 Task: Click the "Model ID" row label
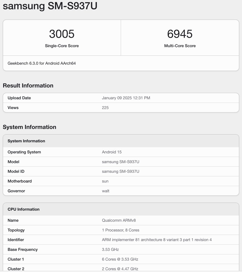pyautogui.click(x=16, y=171)
